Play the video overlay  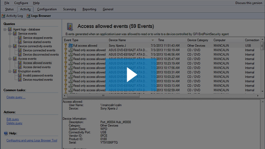click(x=131, y=75)
